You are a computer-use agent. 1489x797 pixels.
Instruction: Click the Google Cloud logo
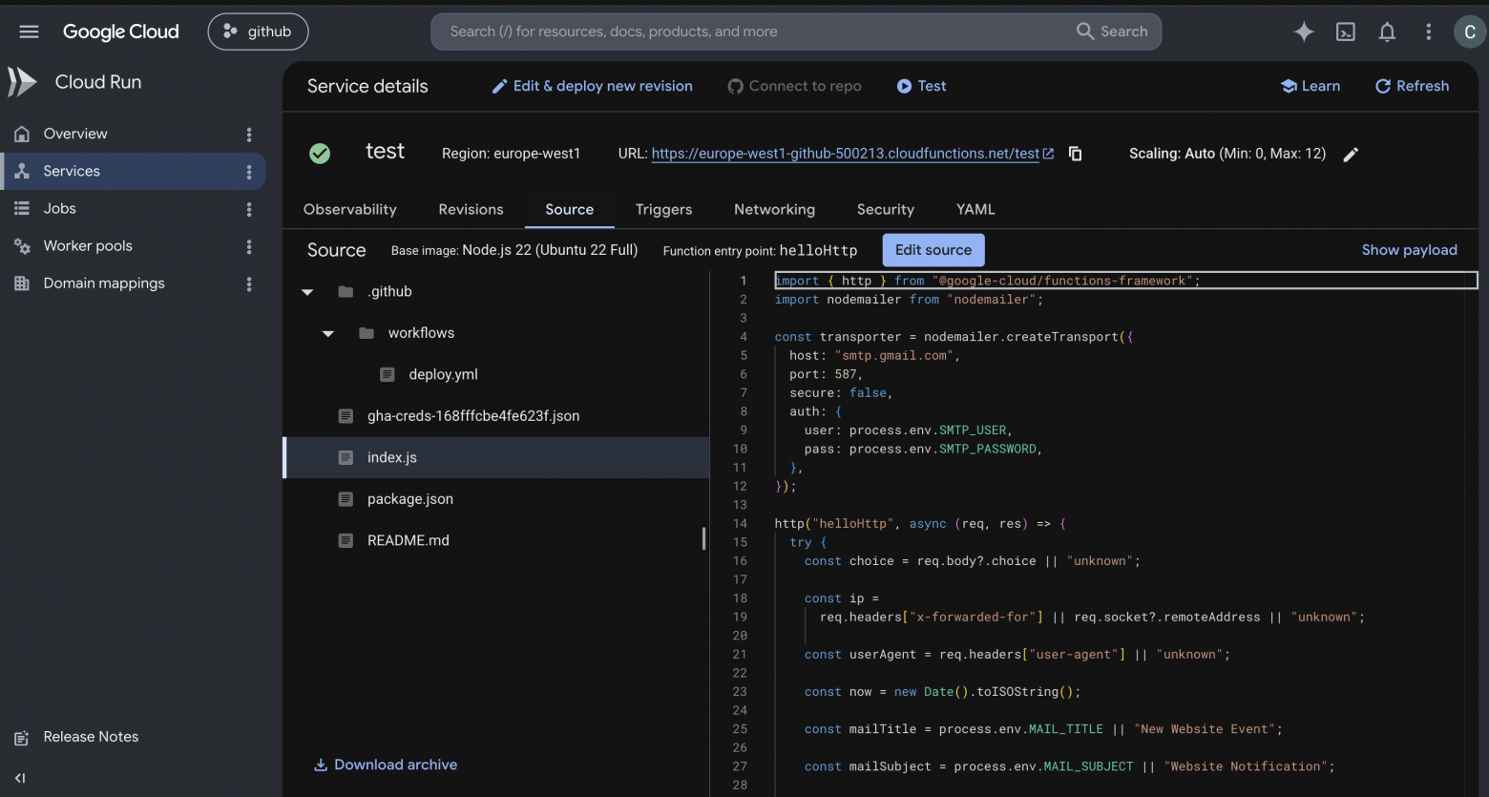(x=120, y=31)
